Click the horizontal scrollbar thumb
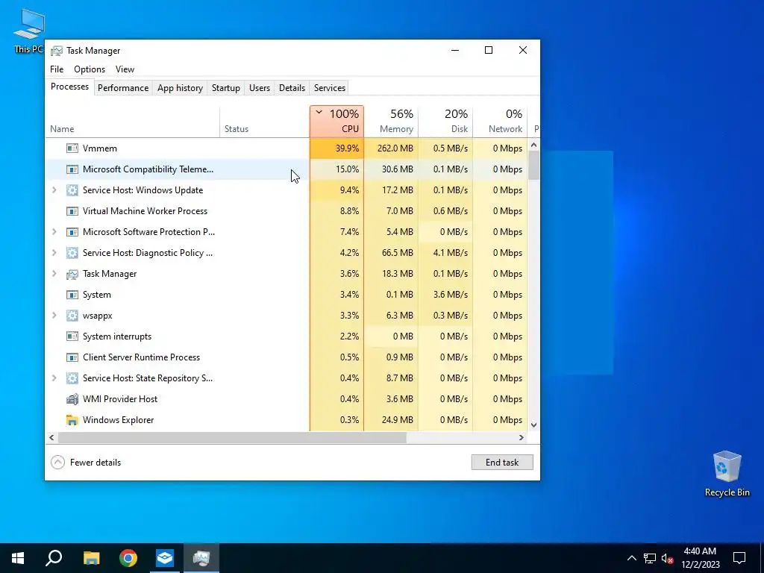764x573 pixels. 232,437
